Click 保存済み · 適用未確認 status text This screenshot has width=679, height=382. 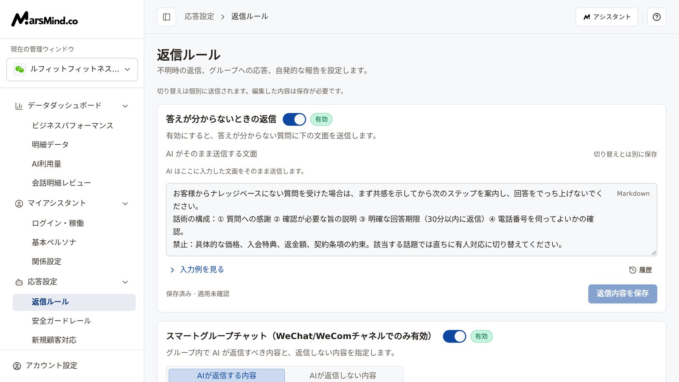click(198, 294)
